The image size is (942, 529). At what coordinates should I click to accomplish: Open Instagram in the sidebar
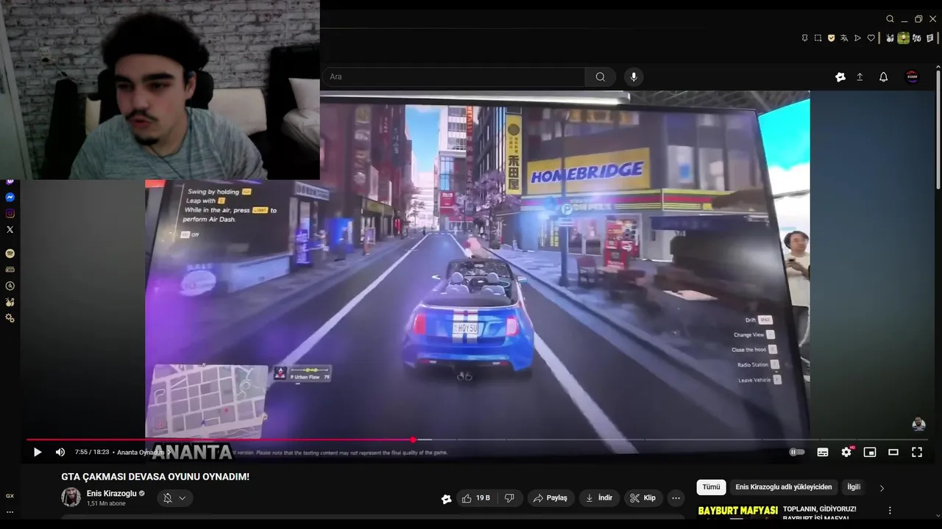(x=10, y=214)
